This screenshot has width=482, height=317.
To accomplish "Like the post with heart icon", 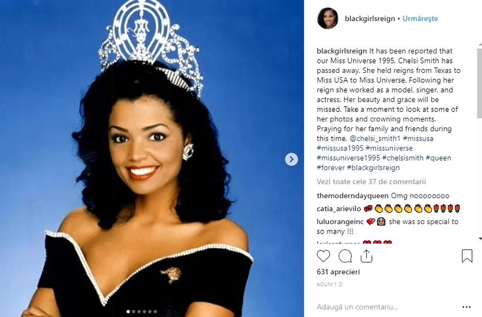I will [x=323, y=256].
